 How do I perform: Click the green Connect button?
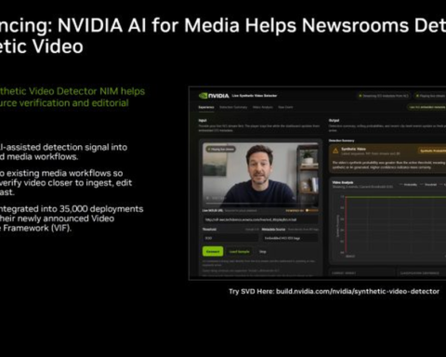(x=213, y=251)
